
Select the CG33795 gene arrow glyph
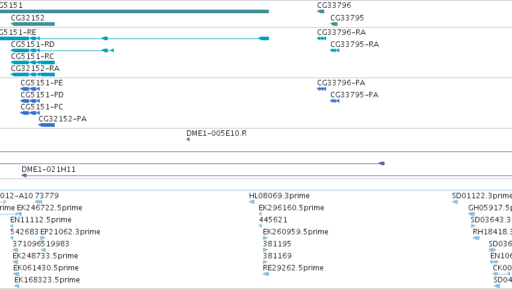[334, 24]
